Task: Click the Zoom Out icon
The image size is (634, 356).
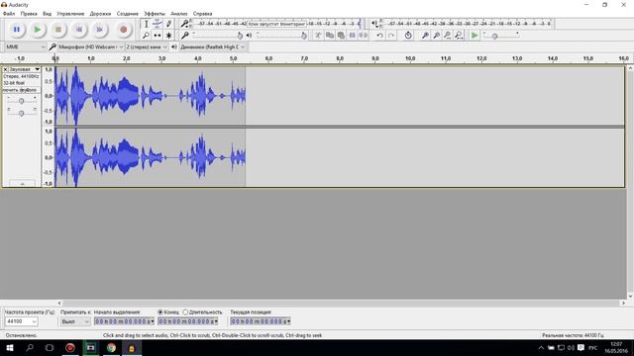Action: click(436, 36)
